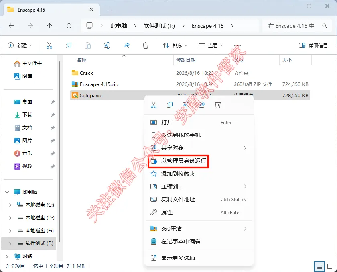Click 此电脑 in the address breadcrumb

[x=119, y=26]
